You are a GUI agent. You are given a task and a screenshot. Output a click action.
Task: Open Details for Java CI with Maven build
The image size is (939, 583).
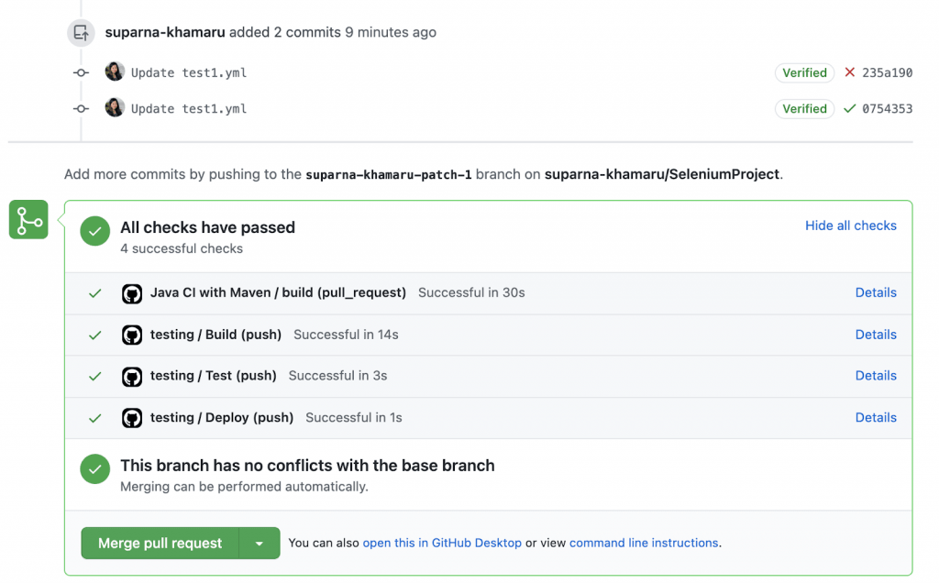pos(875,292)
